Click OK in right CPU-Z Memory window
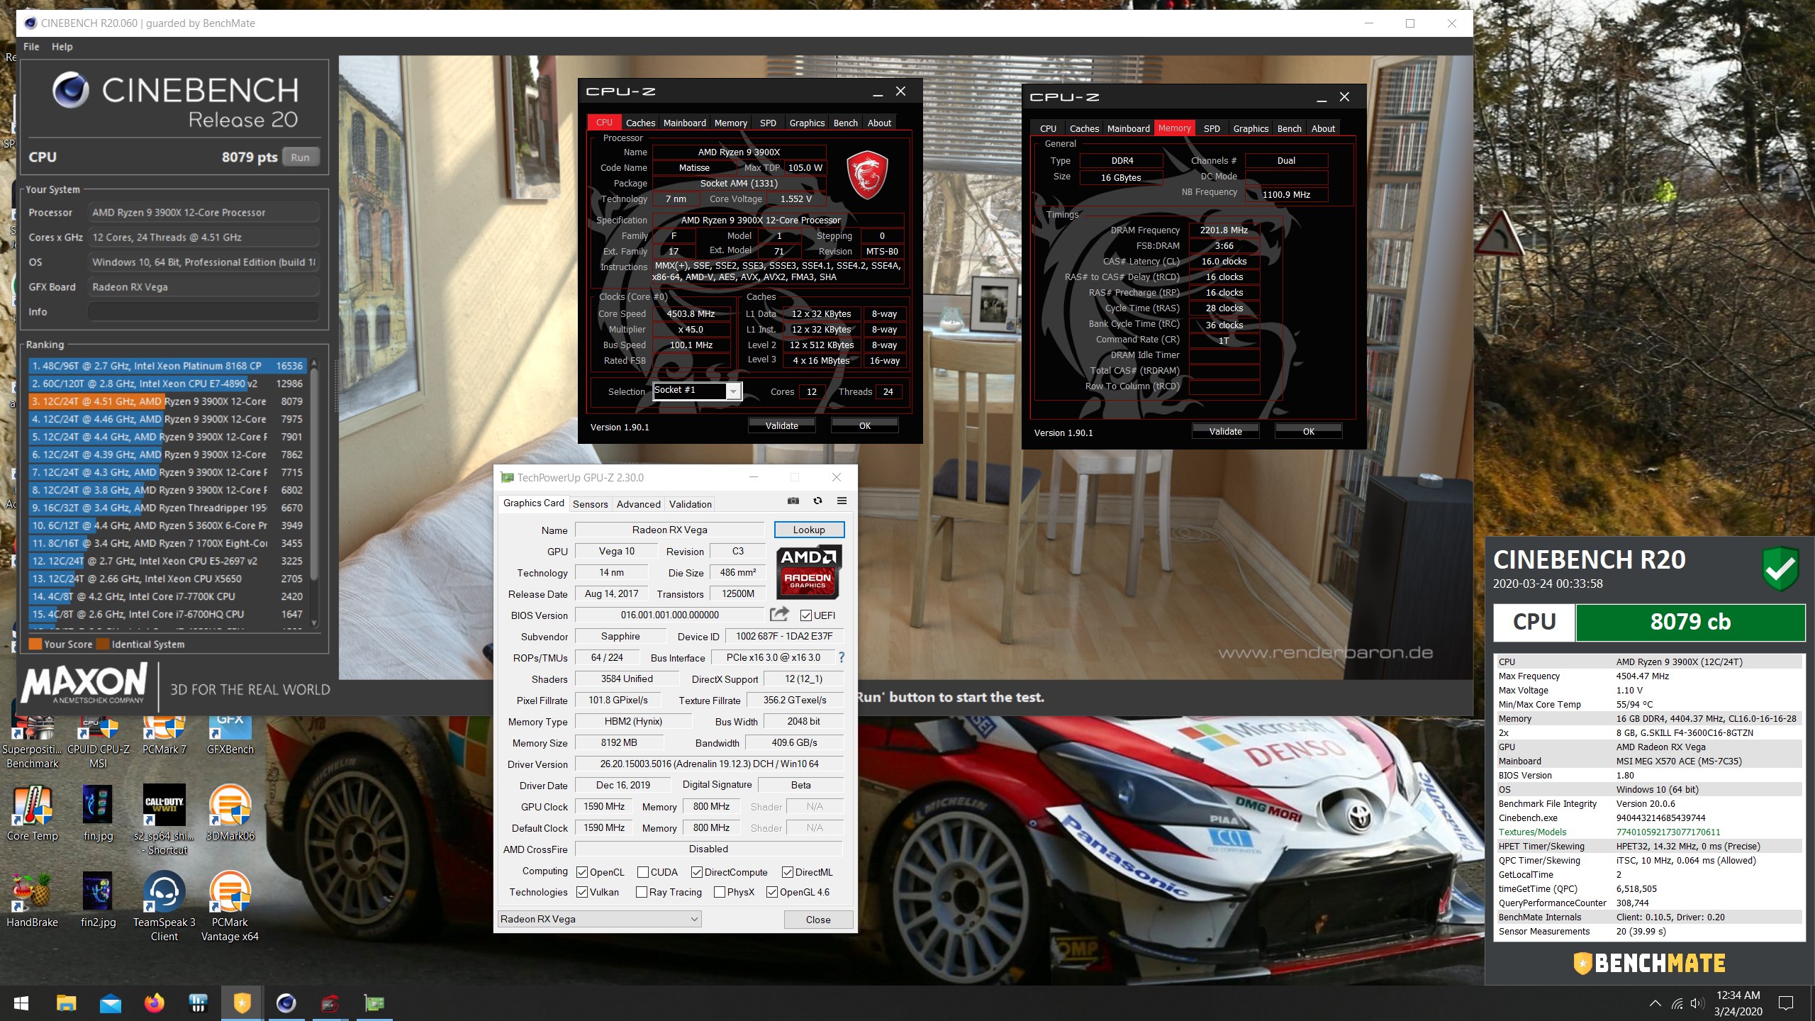Screen dimensions: 1815x1021 pyautogui.click(x=1308, y=431)
